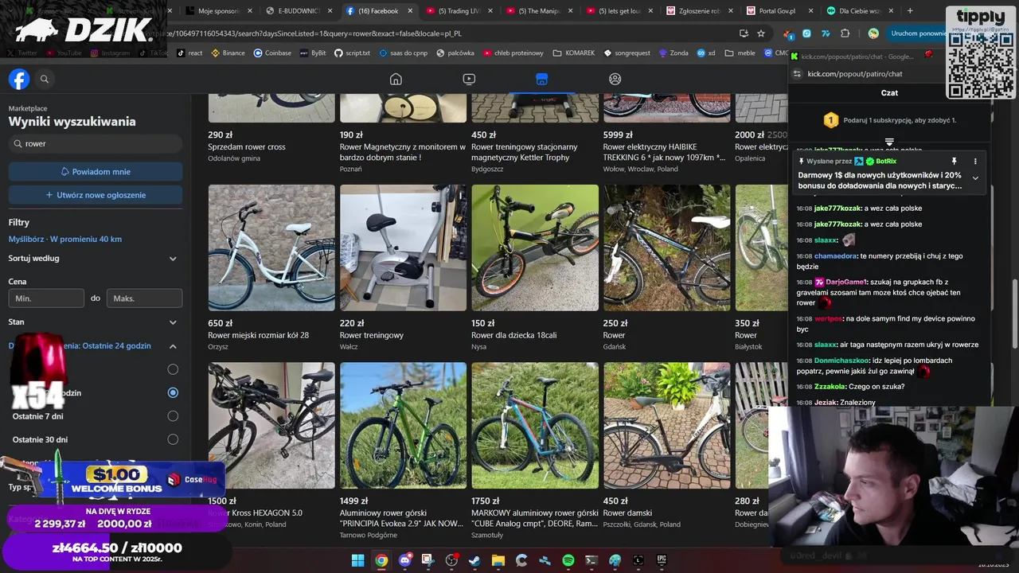Open the Facebook Groups/profile circle icon
The image size is (1019, 573).
click(x=615, y=79)
